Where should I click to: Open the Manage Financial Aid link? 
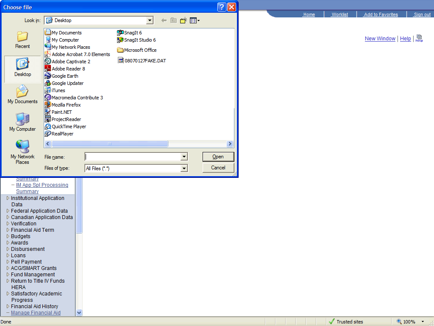point(36,313)
